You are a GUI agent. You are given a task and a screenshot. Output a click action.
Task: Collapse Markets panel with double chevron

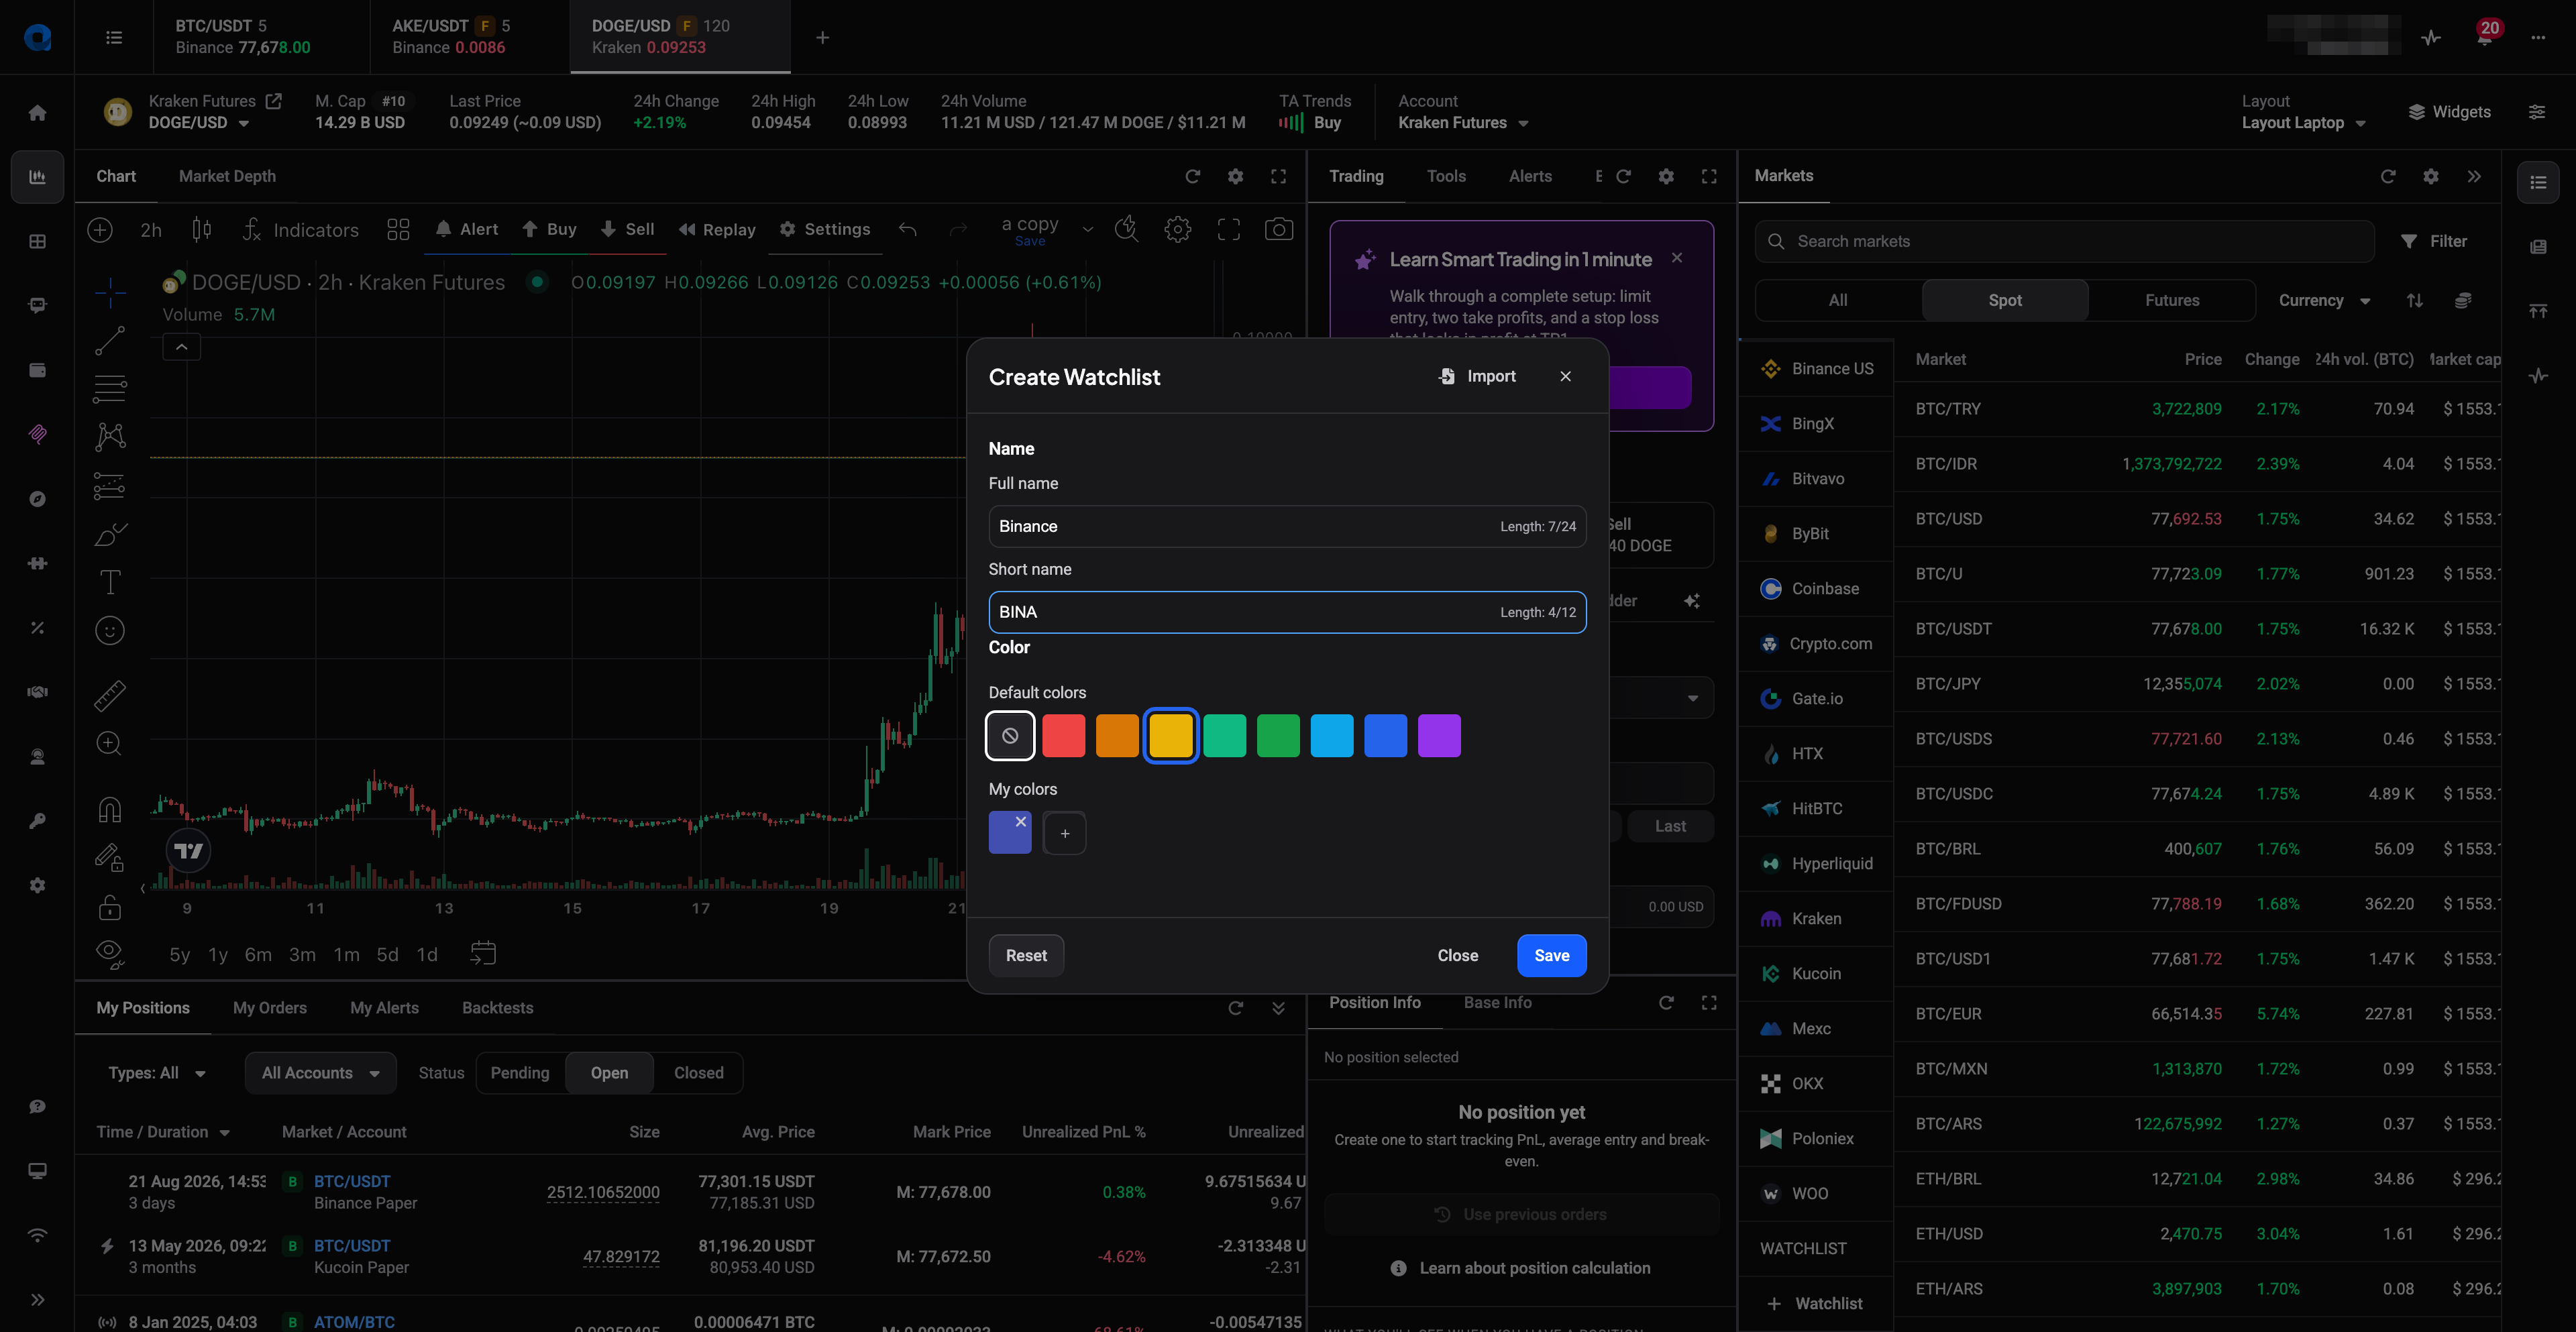click(x=2474, y=176)
